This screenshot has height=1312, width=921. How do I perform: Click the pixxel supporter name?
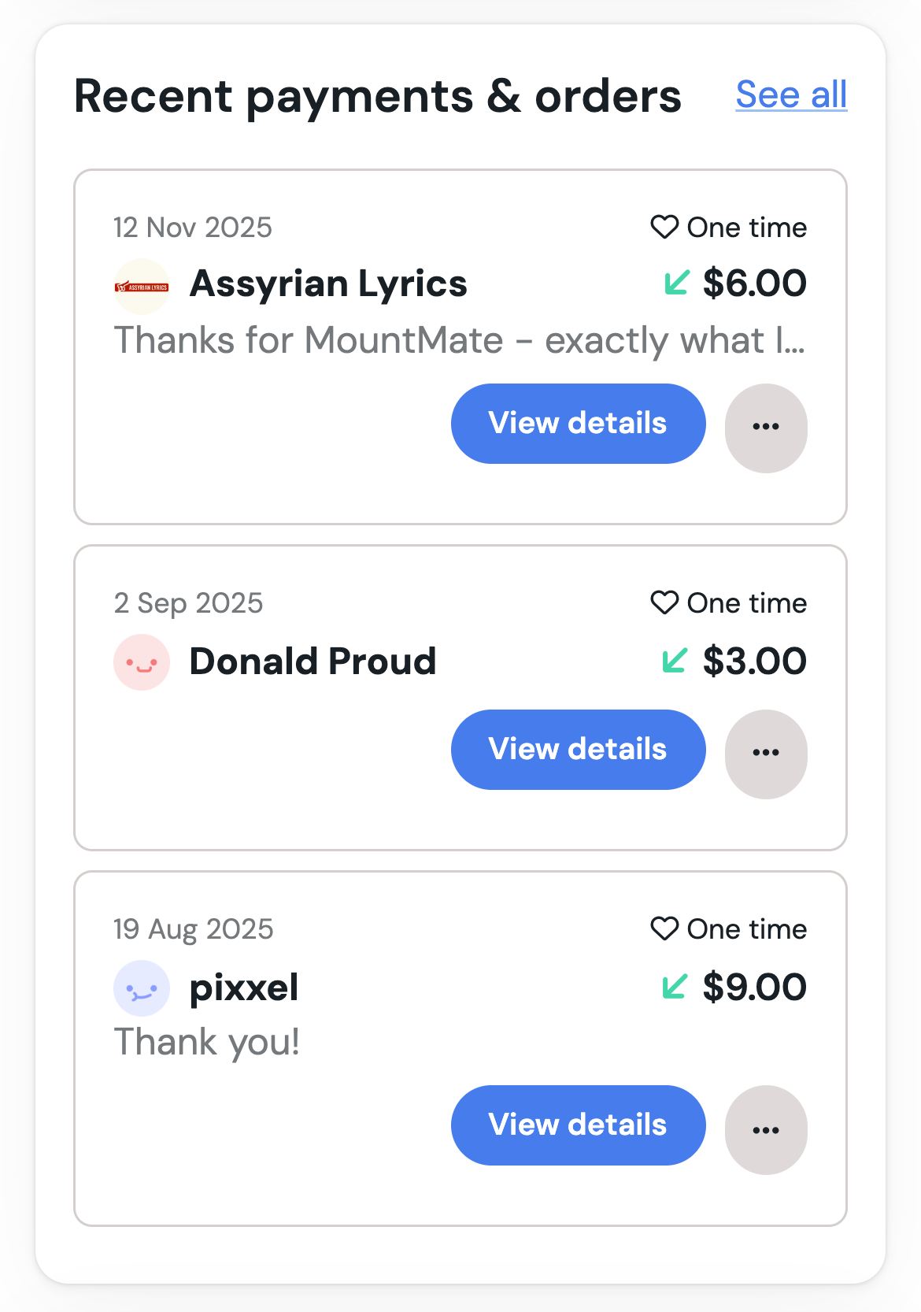[x=244, y=988]
